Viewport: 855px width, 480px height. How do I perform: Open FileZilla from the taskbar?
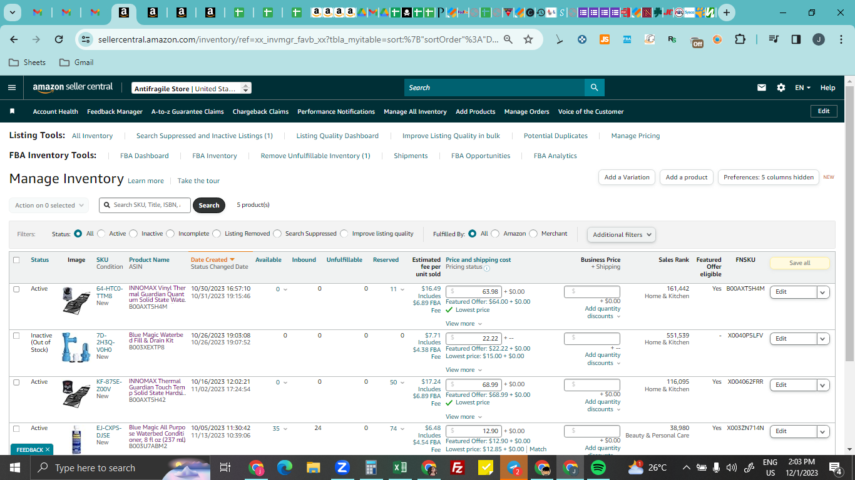458,467
